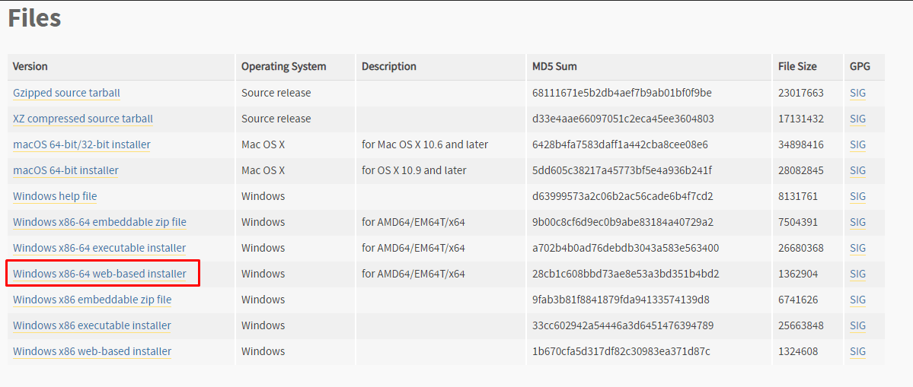Open Windows x86 executable installer link
Screen dimensions: 913x387
click(91, 325)
